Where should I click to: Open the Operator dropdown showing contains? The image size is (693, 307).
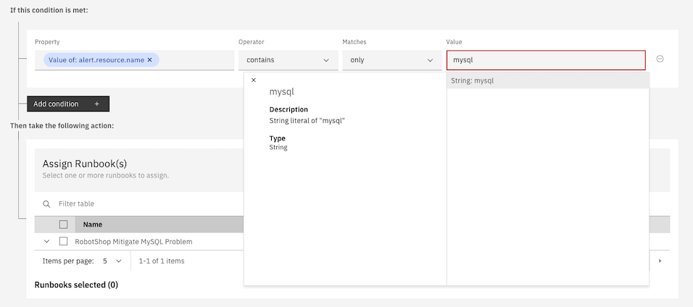click(x=288, y=60)
